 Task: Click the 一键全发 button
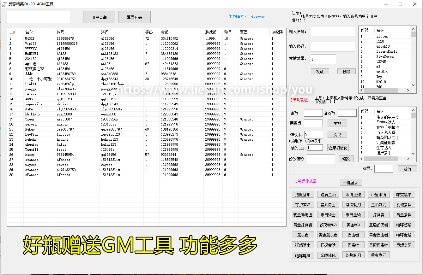351,182
